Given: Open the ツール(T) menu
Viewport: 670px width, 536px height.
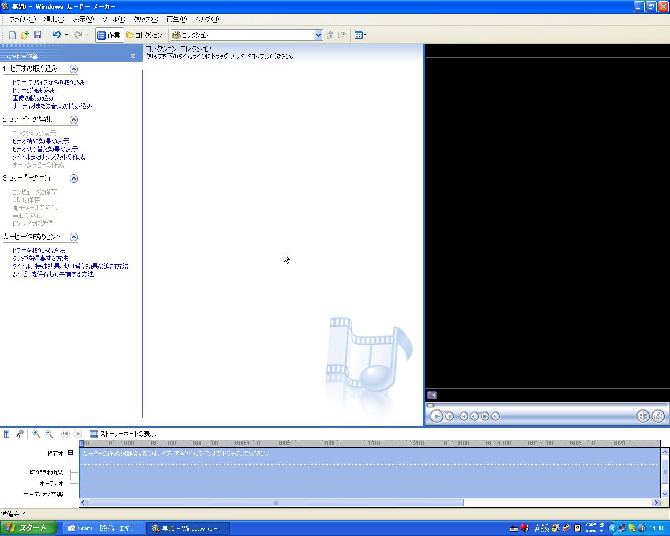Looking at the screenshot, I should tap(114, 19).
